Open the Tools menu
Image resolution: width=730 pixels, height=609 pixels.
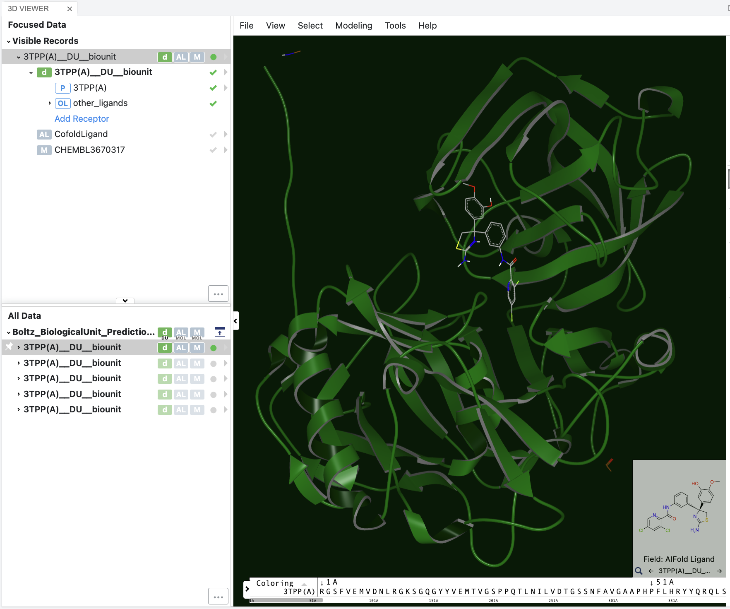pyautogui.click(x=395, y=25)
